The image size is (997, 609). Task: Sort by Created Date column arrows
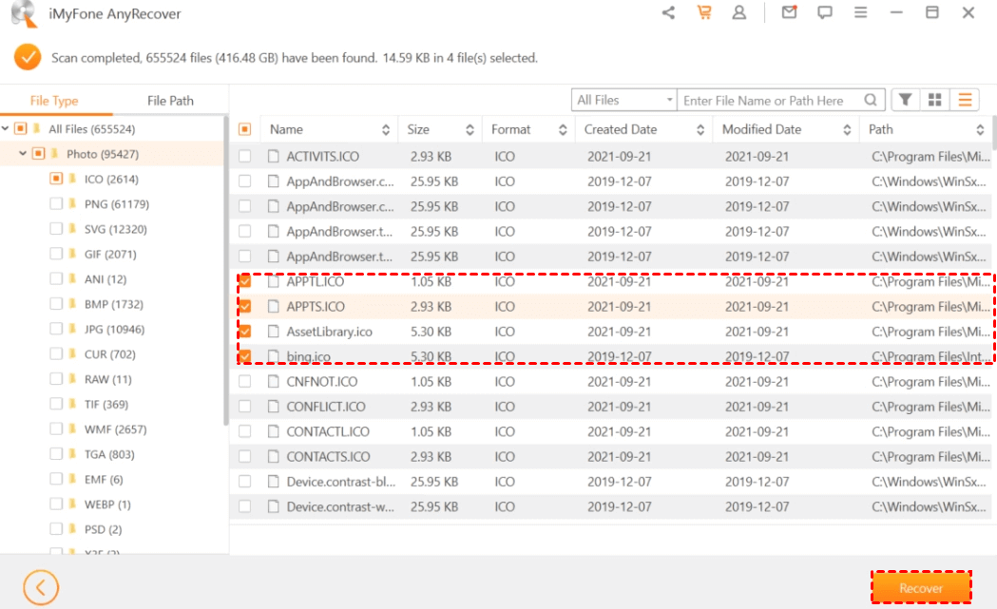pos(700,129)
